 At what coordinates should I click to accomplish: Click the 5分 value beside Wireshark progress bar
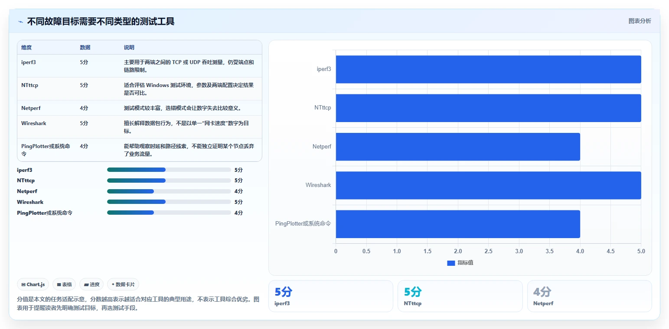click(x=238, y=202)
